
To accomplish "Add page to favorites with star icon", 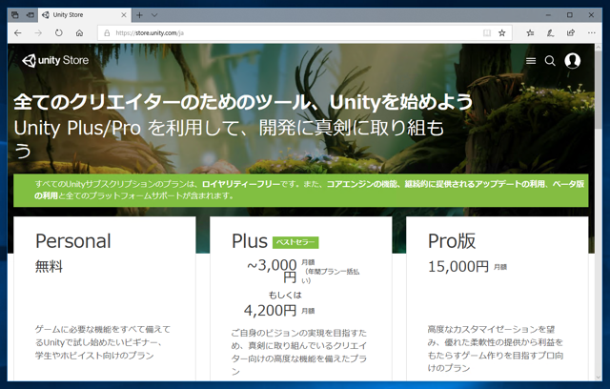I will click(x=502, y=33).
